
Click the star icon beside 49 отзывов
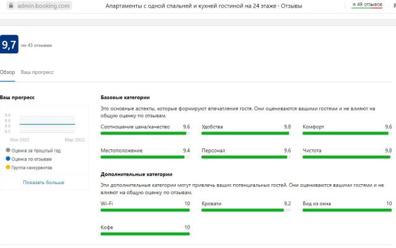point(353,4)
